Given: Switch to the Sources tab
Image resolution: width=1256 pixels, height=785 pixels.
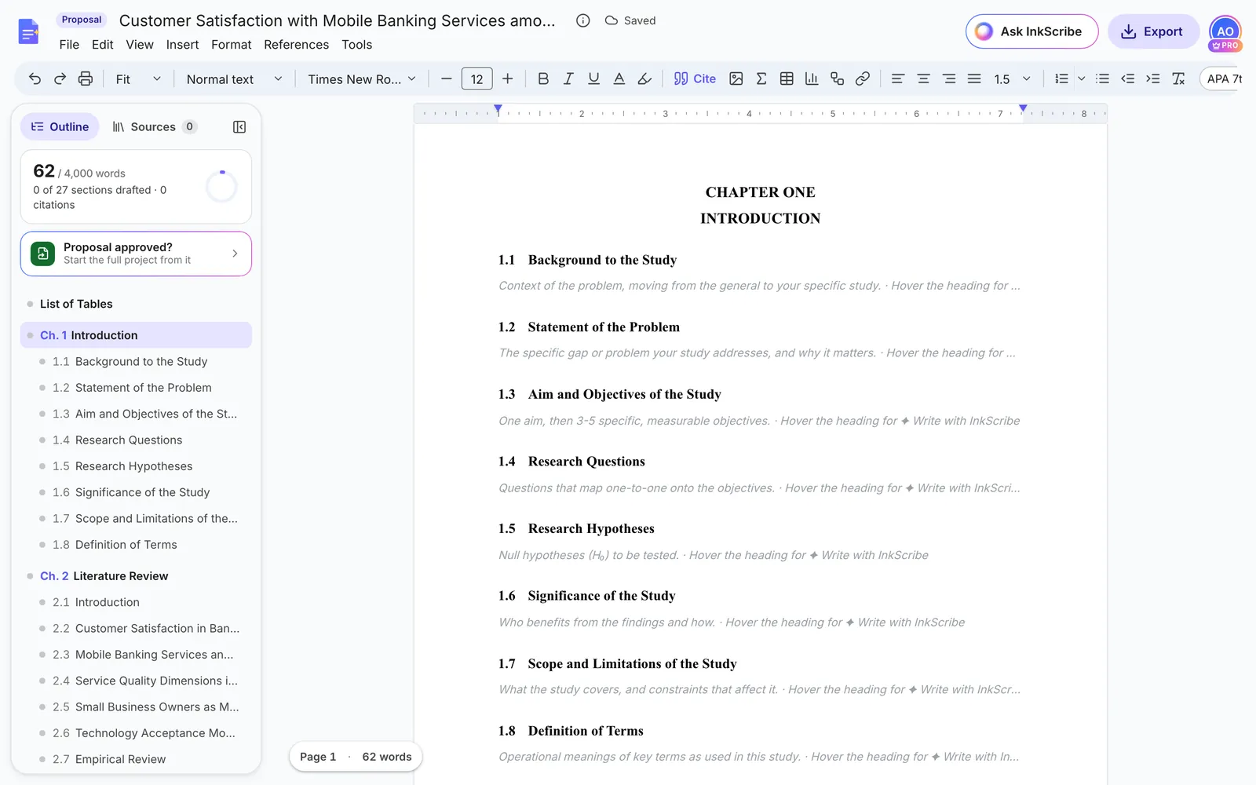Looking at the screenshot, I should (x=155, y=127).
